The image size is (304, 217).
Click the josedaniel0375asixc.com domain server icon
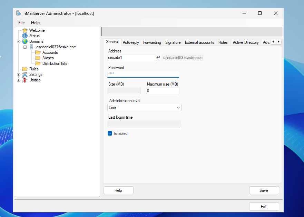click(31, 47)
